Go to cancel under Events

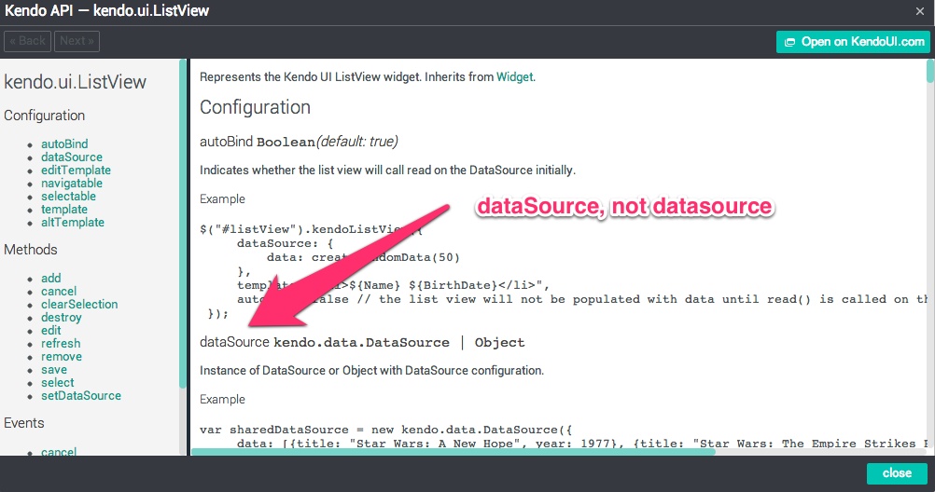coord(59,452)
